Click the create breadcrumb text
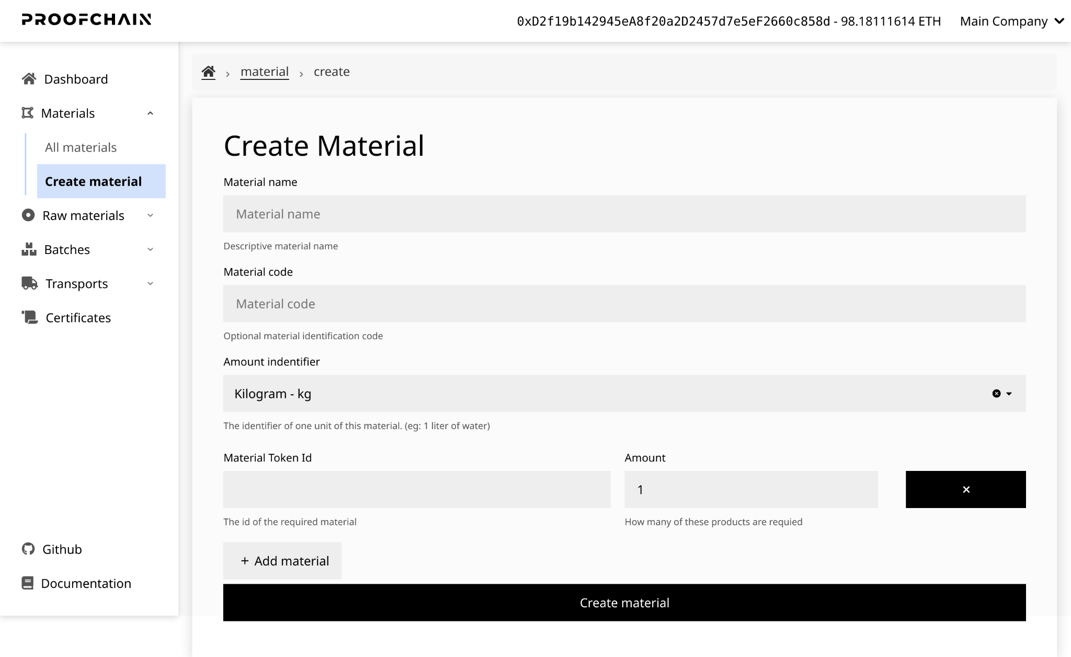Viewport: 1071px width, 657px height. (x=332, y=72)
